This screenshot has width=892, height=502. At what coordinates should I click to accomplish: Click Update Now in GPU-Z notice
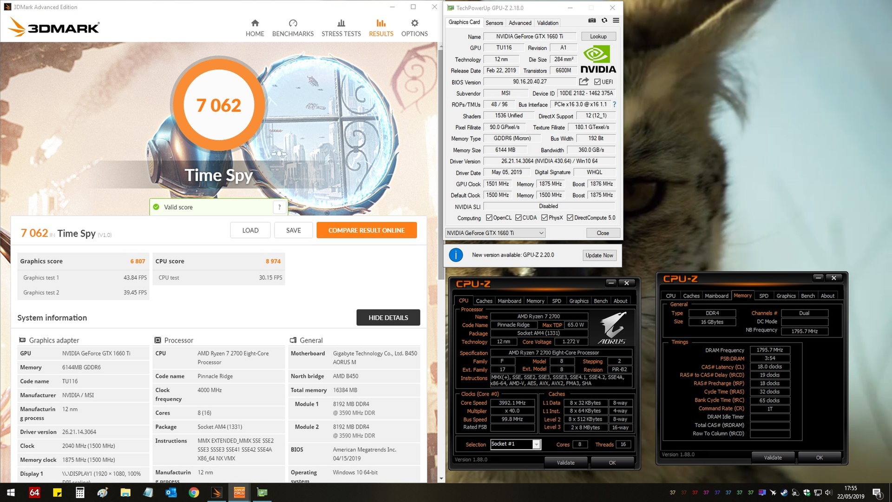(x=599, y=255)
